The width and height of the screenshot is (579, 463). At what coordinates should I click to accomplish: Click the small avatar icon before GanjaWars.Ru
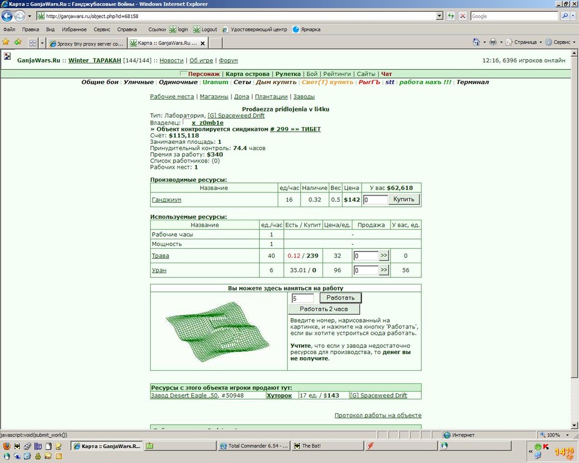click(x=7, y=57)
